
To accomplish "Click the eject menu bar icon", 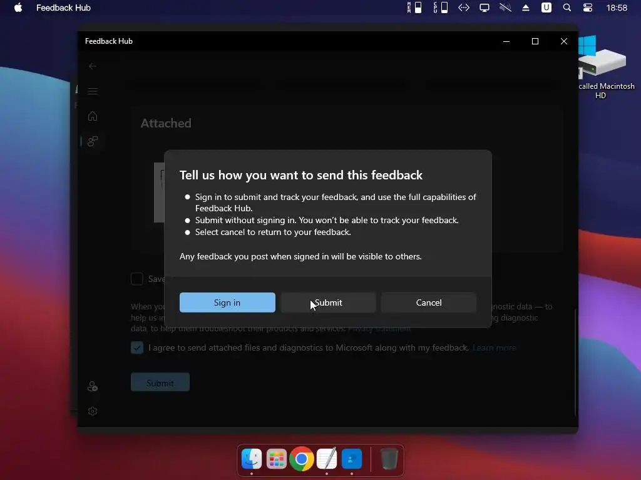I will (x=526, y=7).
